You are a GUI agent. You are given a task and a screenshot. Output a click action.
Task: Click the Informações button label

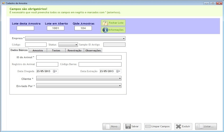116,30
